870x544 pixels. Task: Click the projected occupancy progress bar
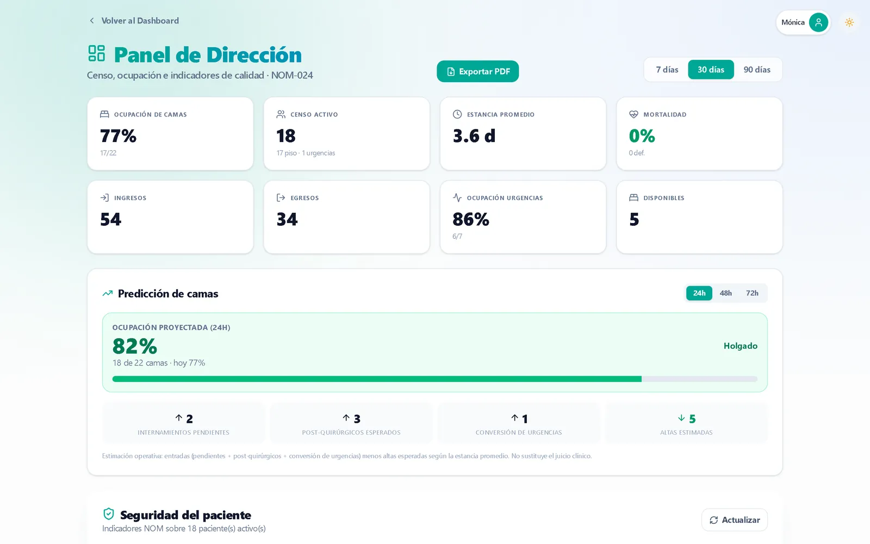tap(435, 379)
